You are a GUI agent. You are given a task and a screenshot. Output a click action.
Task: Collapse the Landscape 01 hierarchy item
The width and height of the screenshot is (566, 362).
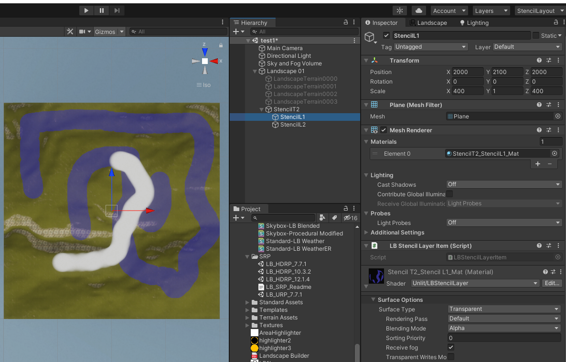(x=255, y=72)
